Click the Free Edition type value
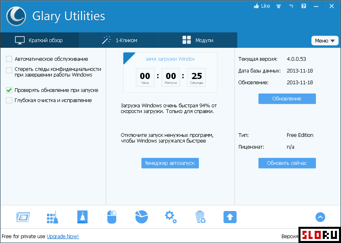This screenshot has width=341, height=243. [300, 135]
